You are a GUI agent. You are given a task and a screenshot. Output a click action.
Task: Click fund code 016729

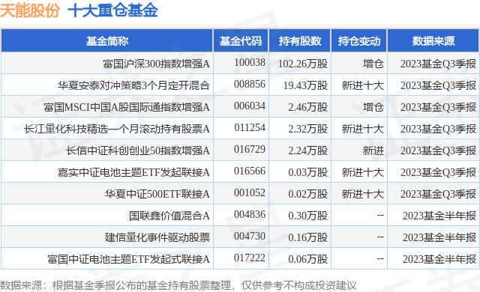pyautogui.click(x=250, y=149)
